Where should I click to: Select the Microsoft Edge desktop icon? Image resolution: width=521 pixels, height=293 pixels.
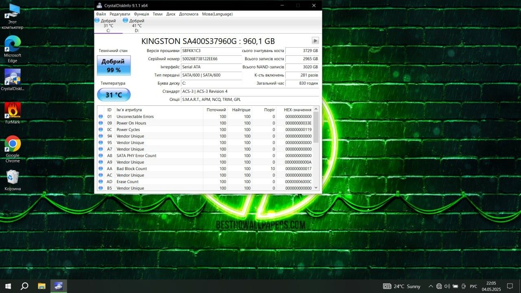(13, 49)
